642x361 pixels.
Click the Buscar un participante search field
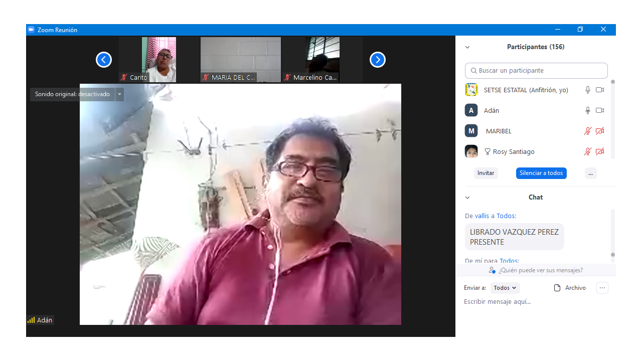point(536,71)
